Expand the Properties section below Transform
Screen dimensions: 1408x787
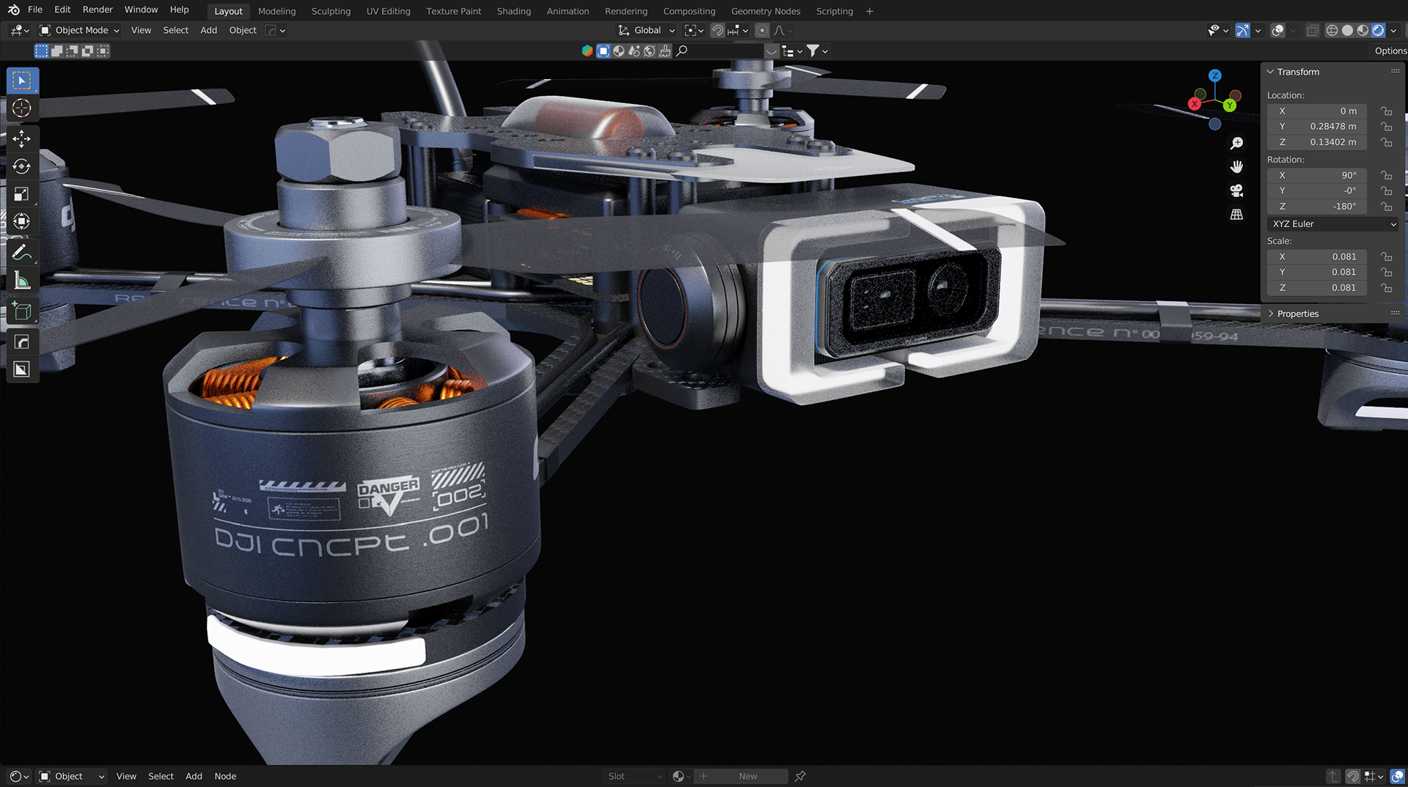pos(1297,313)
